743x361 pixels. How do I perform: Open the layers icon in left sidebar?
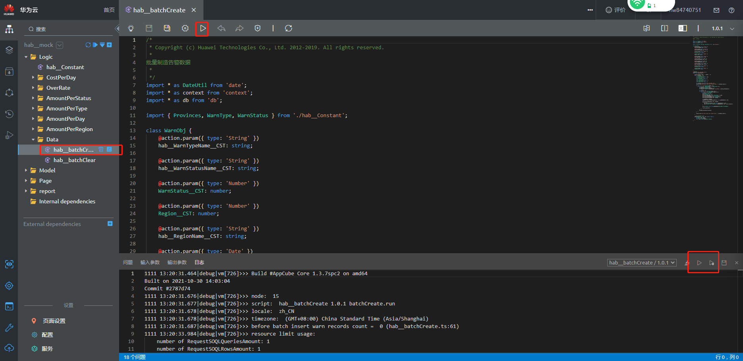[x=9, y=50]
